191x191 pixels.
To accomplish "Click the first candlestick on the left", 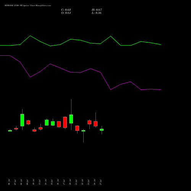I will (10, 131).
